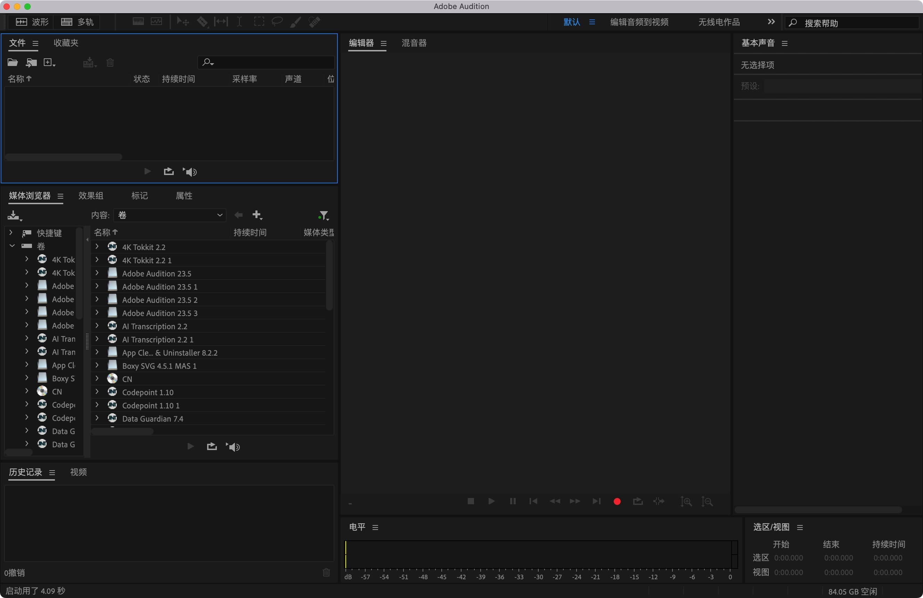Show more workspaces overflow arrows

click(771, 22)
